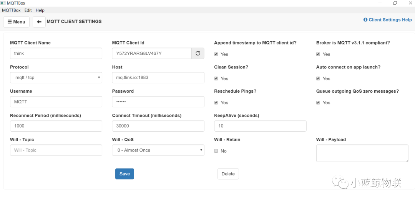Toggle Broker is MQTT v3.1.1 compliant checkbox
The height and width of the screenshot is (201, 415).
tap(318, 54)
